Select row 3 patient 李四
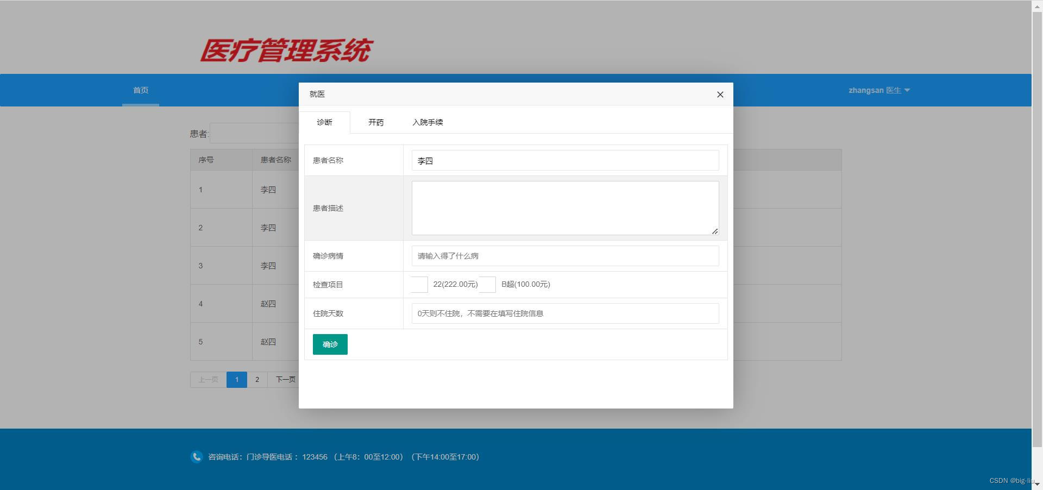Viewport: 1043px width, 490px height. (268, 266)
